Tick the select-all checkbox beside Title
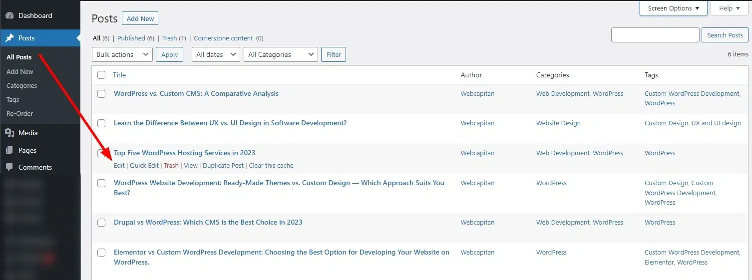 101,75
